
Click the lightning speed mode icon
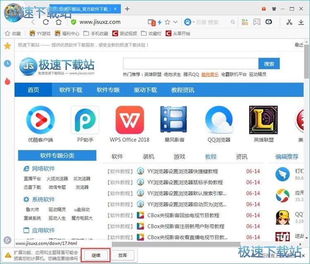click(x=160, y=22)
